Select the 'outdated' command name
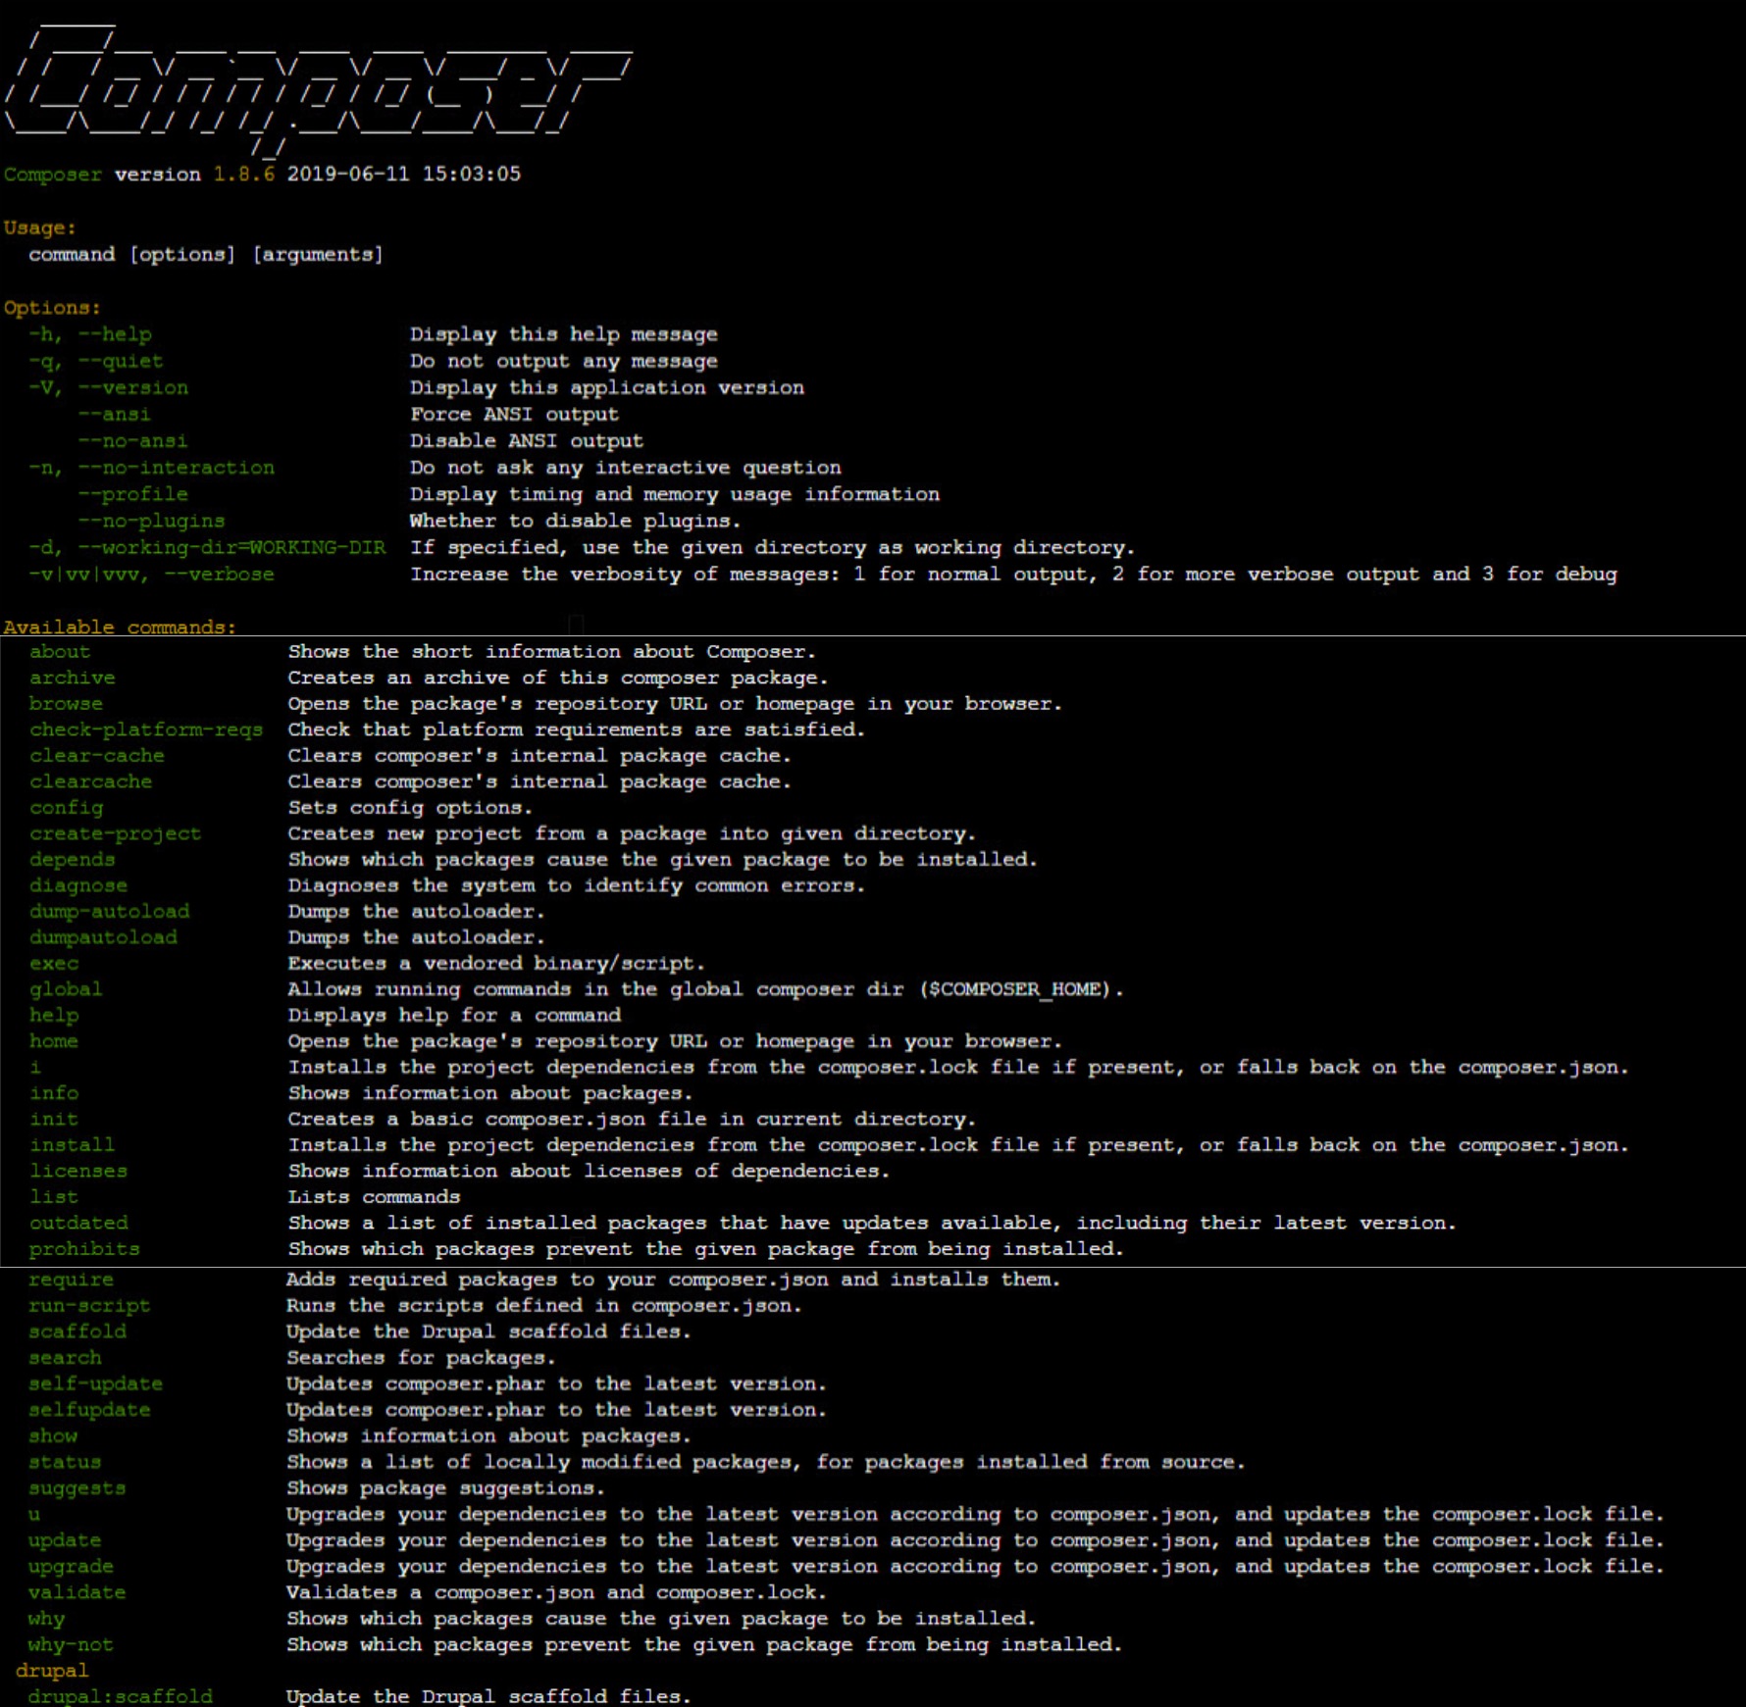The image size is (1746, 1707). (x=78, y=1223)
